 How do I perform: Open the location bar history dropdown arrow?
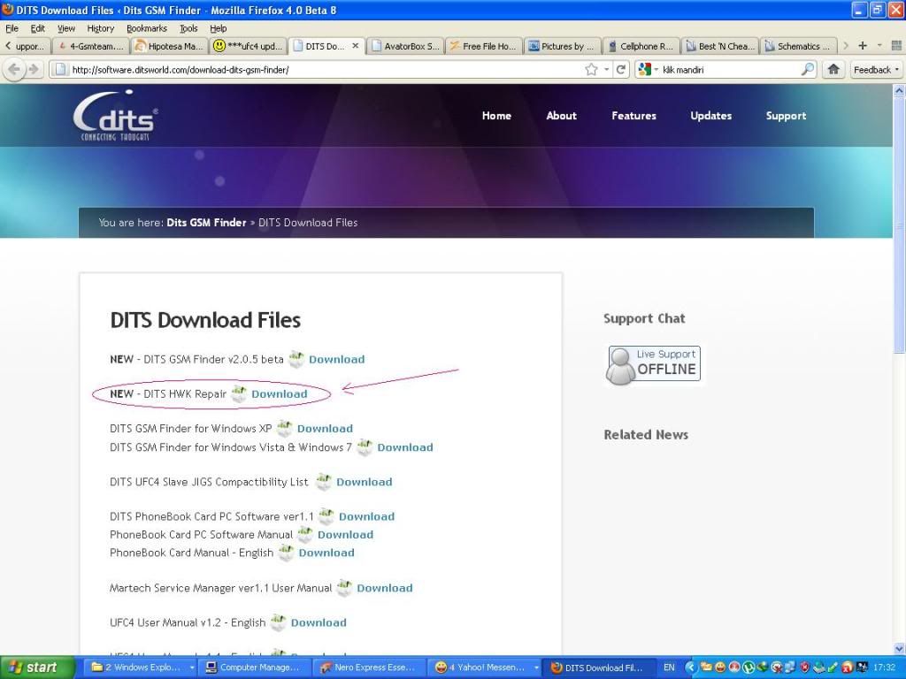coord(607,70)
